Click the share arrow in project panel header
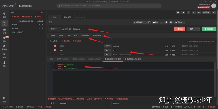This screenshot has width=218, height=109. click(x=42, y=12)
